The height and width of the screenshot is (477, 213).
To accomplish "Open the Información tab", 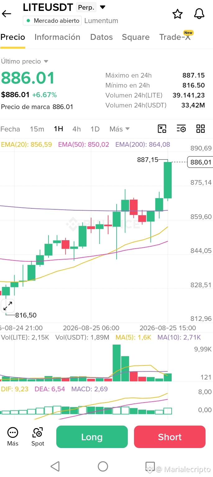I will point(57,37).
